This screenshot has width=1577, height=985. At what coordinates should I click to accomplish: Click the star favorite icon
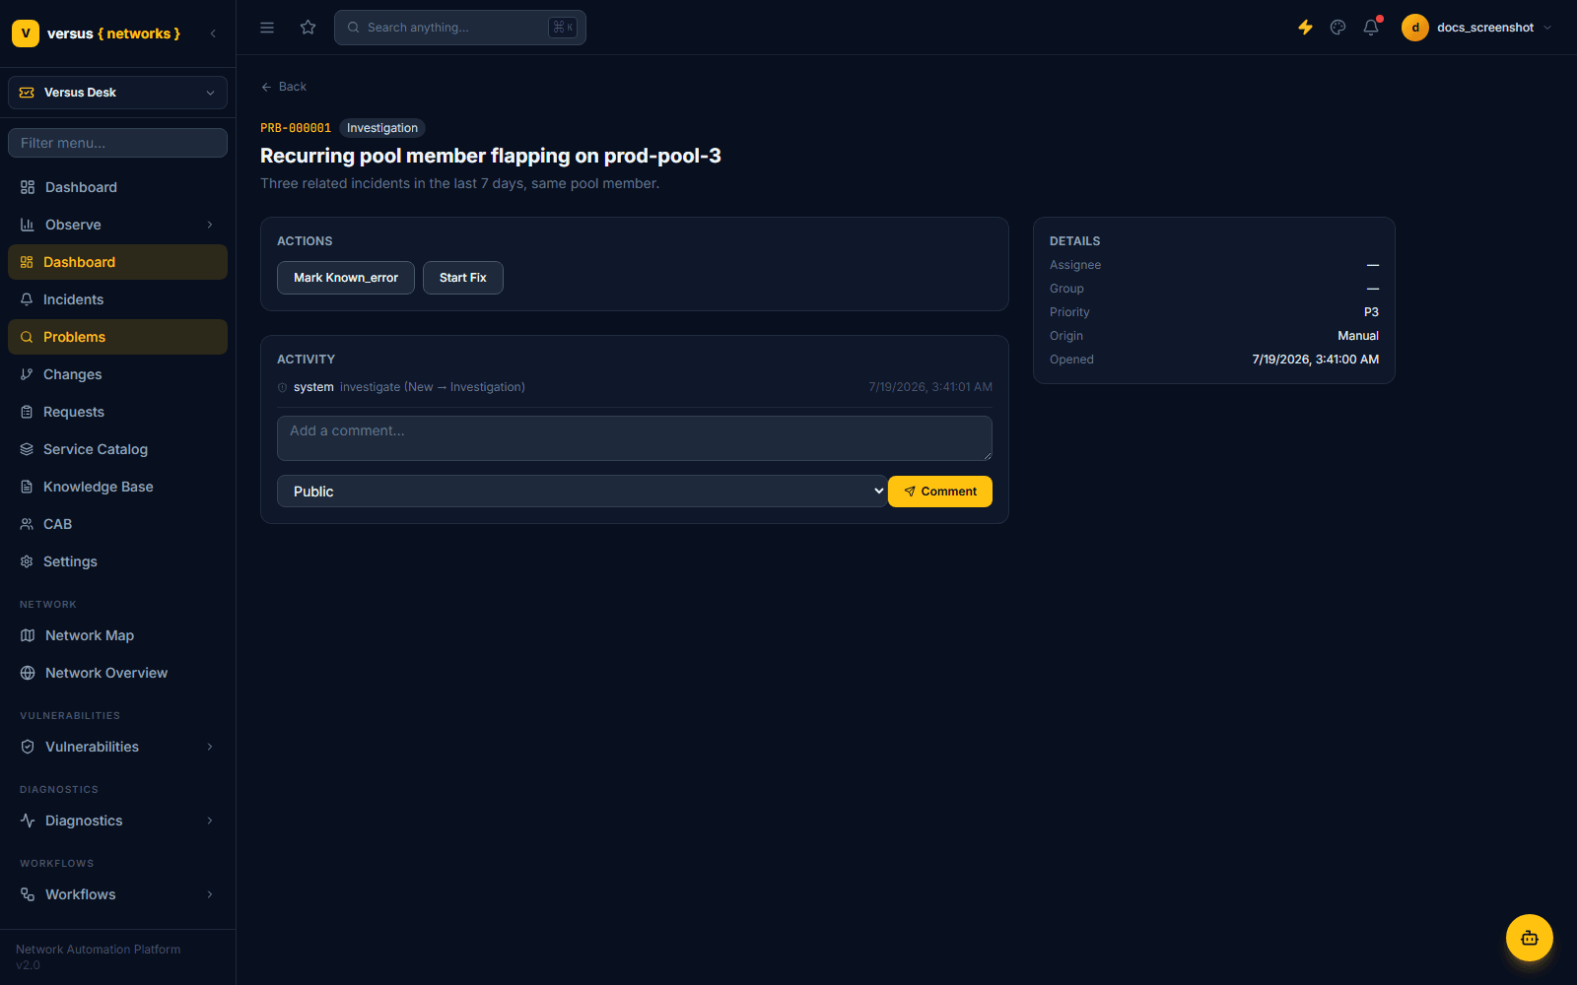tap(309, 28)
